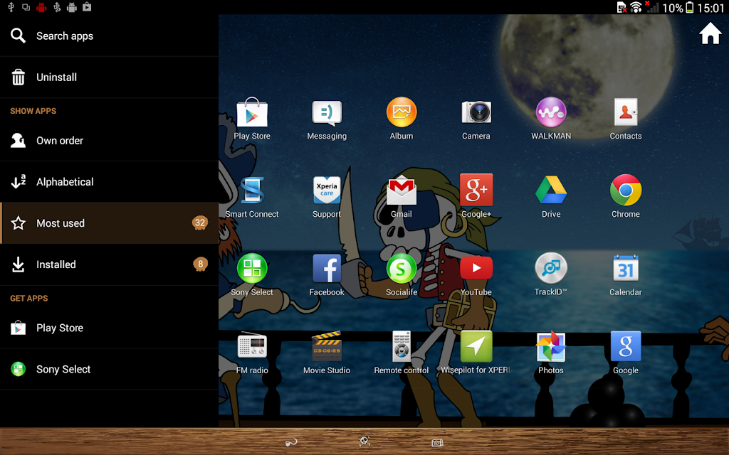Tap the Play Store bag notification icon
The width and height of the screenshot is (729, 455).
pyautogui.click(x=87, y=6)
